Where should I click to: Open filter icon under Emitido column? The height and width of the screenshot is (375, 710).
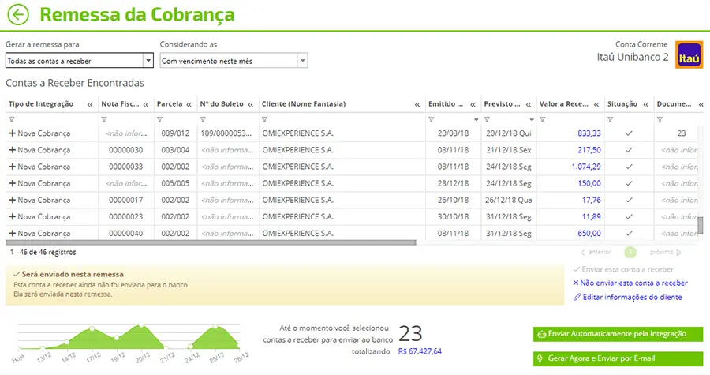click(431, 119)
